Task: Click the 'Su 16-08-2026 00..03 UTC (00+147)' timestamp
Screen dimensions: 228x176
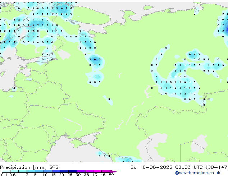Action: coord(179,167)
